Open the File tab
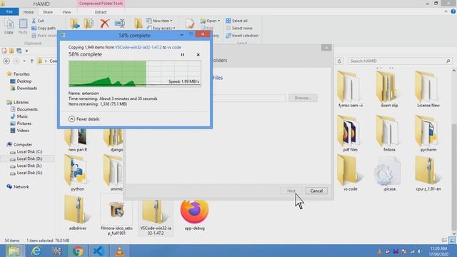Image resolution: width=457 pixels, height=257 pixels. (x=9, y=12)
